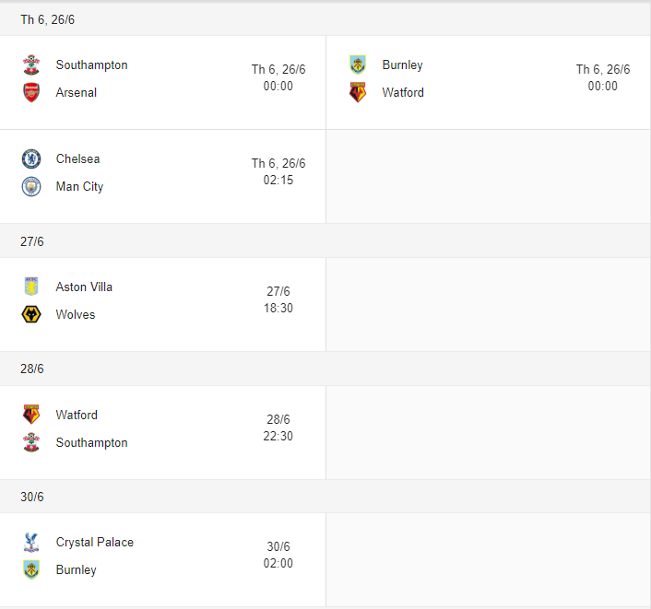Open the Chelsea vs Man City match
This screenshot has height=609, width=651.
tap(162, 175)
